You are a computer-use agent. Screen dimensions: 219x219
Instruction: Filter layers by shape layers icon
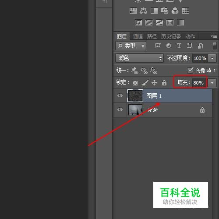point(190,46)
